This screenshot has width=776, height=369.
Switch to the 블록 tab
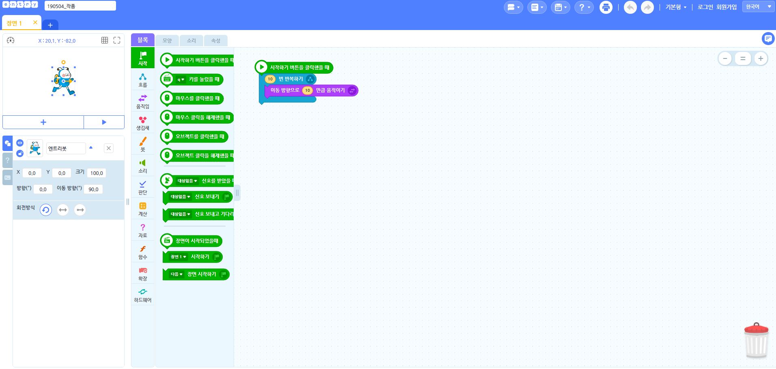[x=143, y=40]
